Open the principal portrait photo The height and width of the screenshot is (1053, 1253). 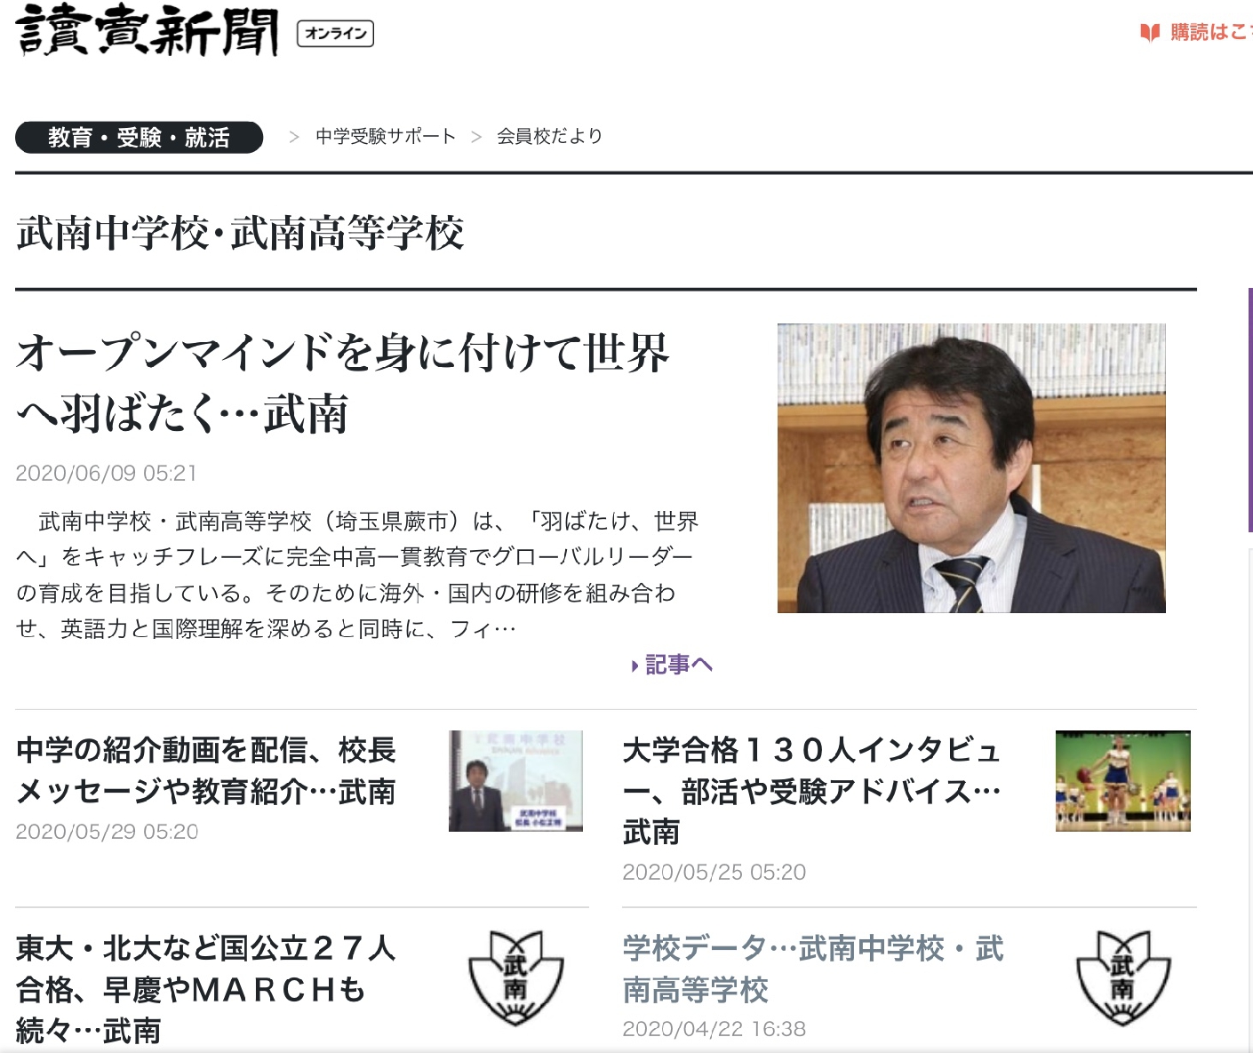(971, 468)
